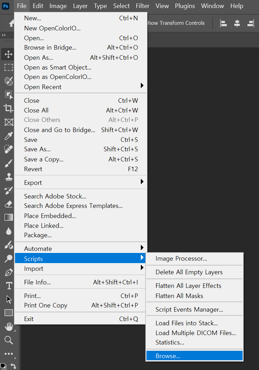The height and width of the screenshot is (370, 259).
Task: Select the Brush tool
Action: pyautogui.click(x=8, y=163)
